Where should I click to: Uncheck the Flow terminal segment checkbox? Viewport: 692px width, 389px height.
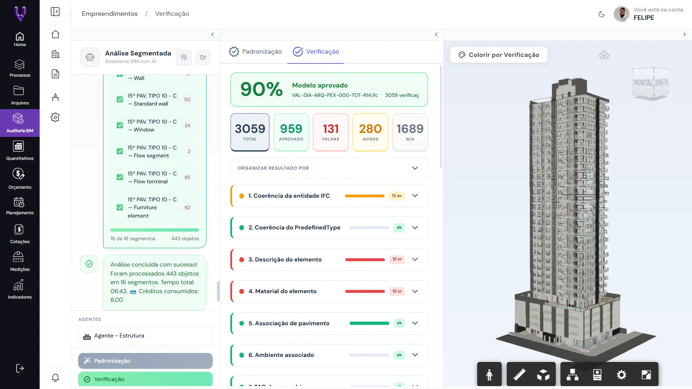(x=120, y=177)
